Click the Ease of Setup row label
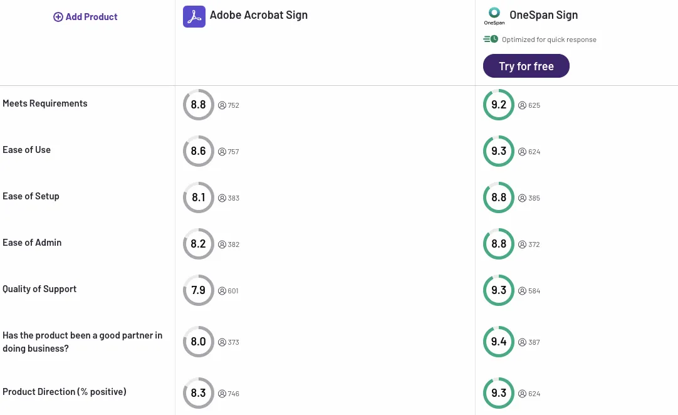The width and height of the screenshot is (678, 415). (x=31, y=196)
